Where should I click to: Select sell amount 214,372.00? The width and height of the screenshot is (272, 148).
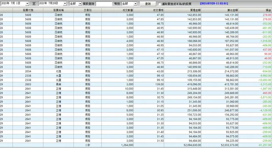231,71
